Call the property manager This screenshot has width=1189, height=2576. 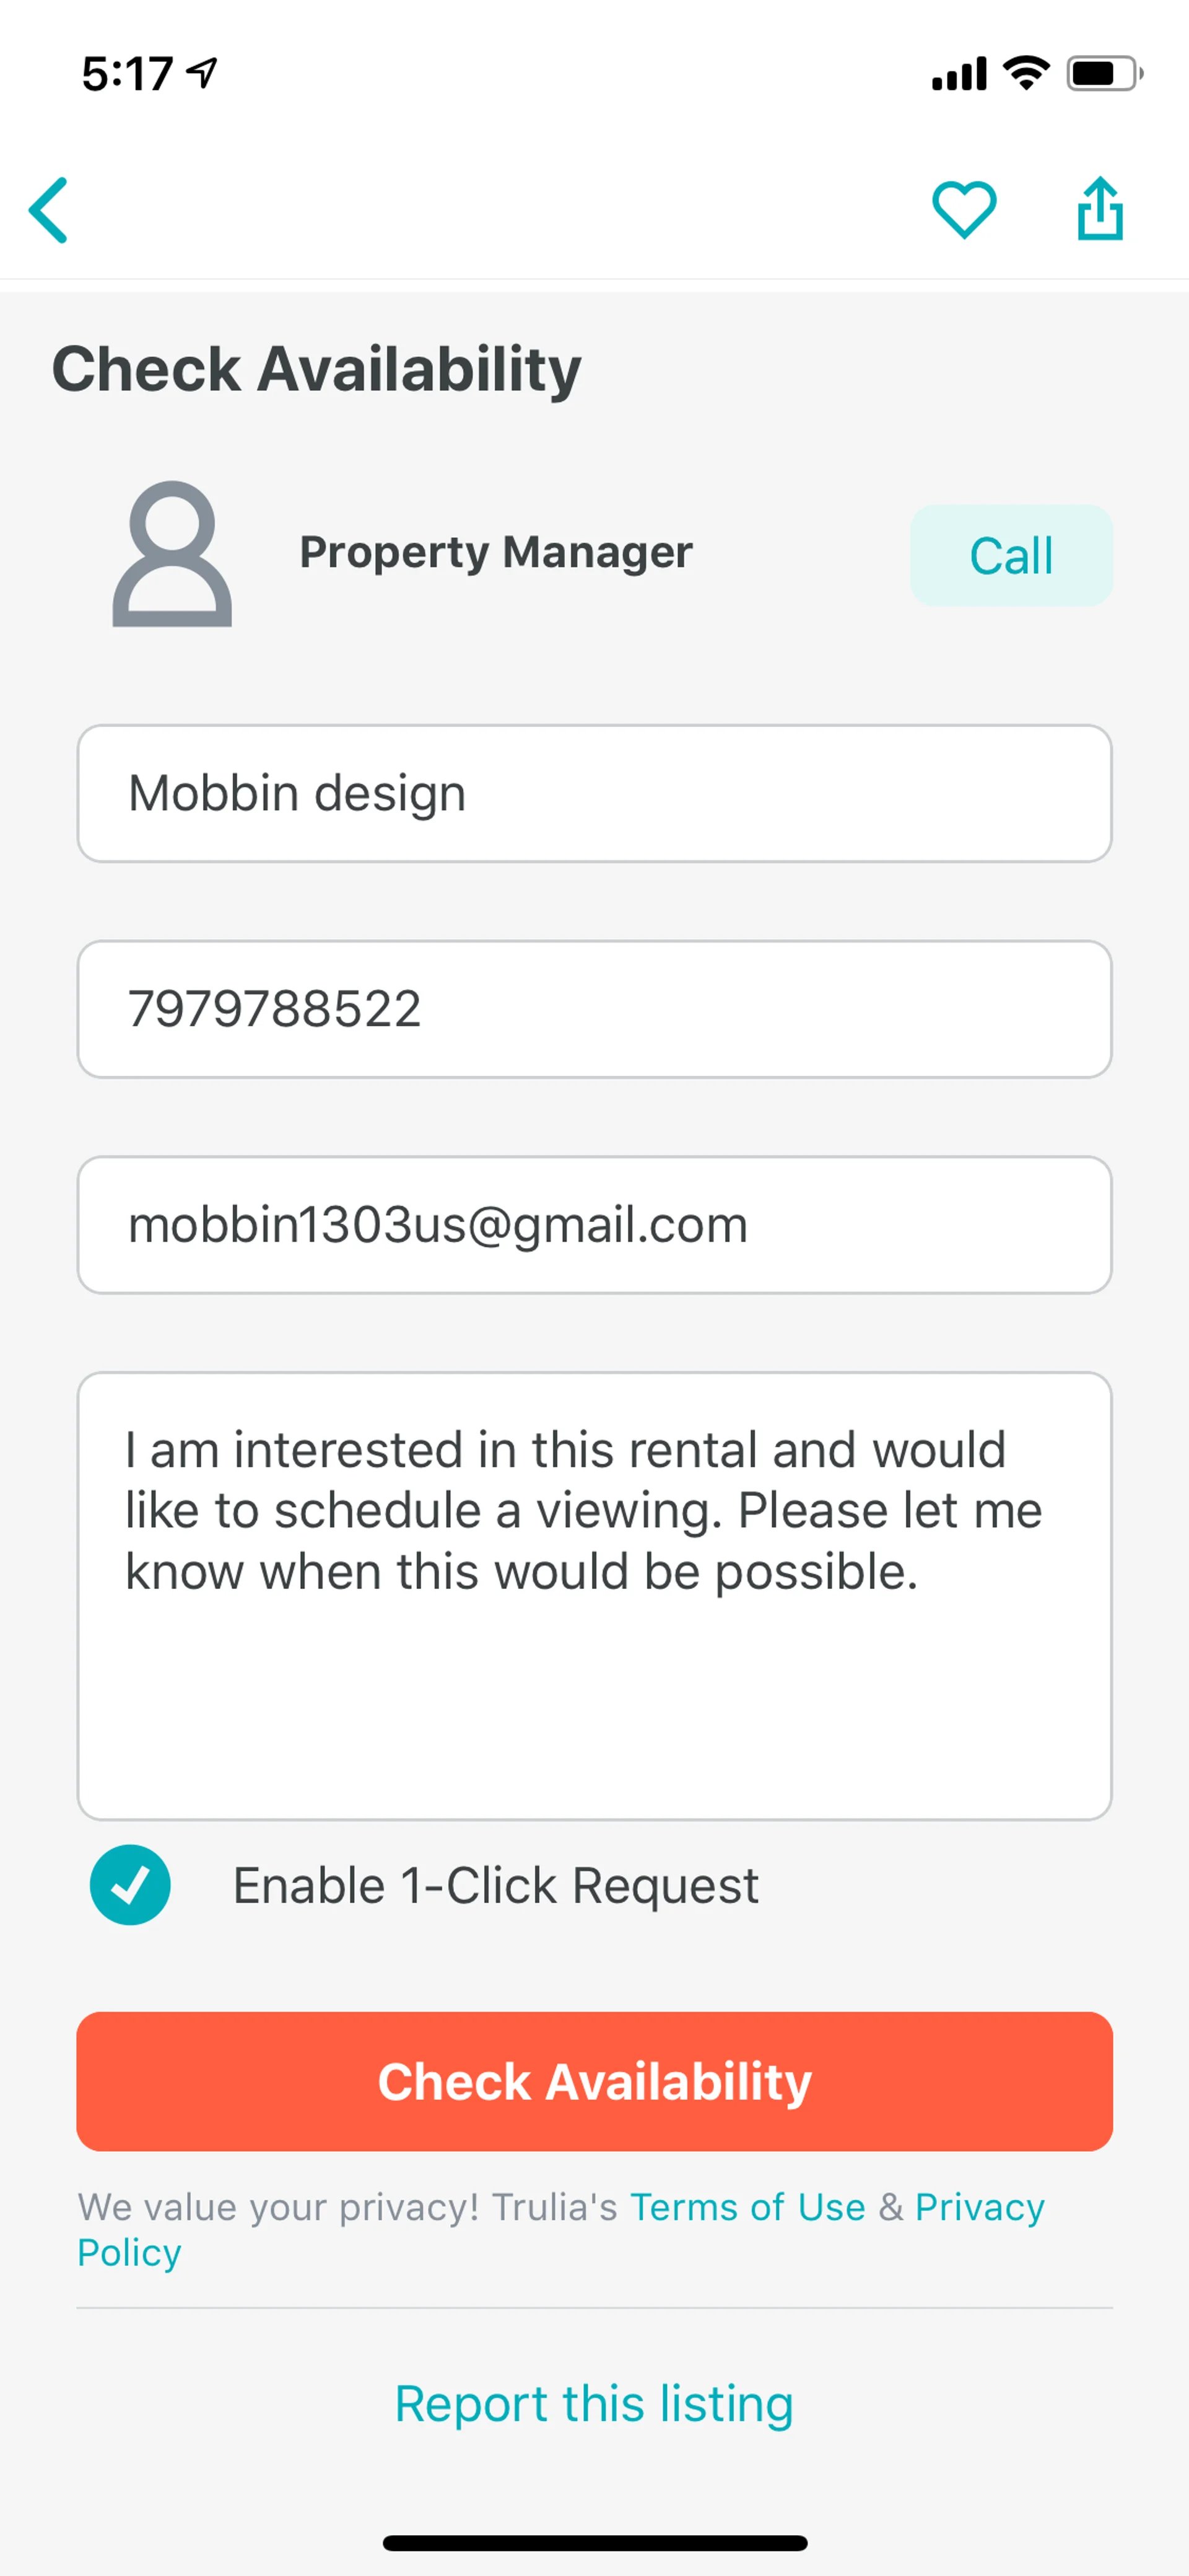tap(1010, 556)
